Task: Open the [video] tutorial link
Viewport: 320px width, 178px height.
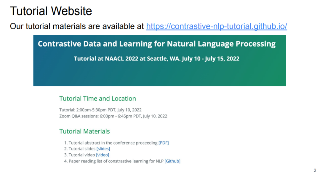Action: [103, 155]
